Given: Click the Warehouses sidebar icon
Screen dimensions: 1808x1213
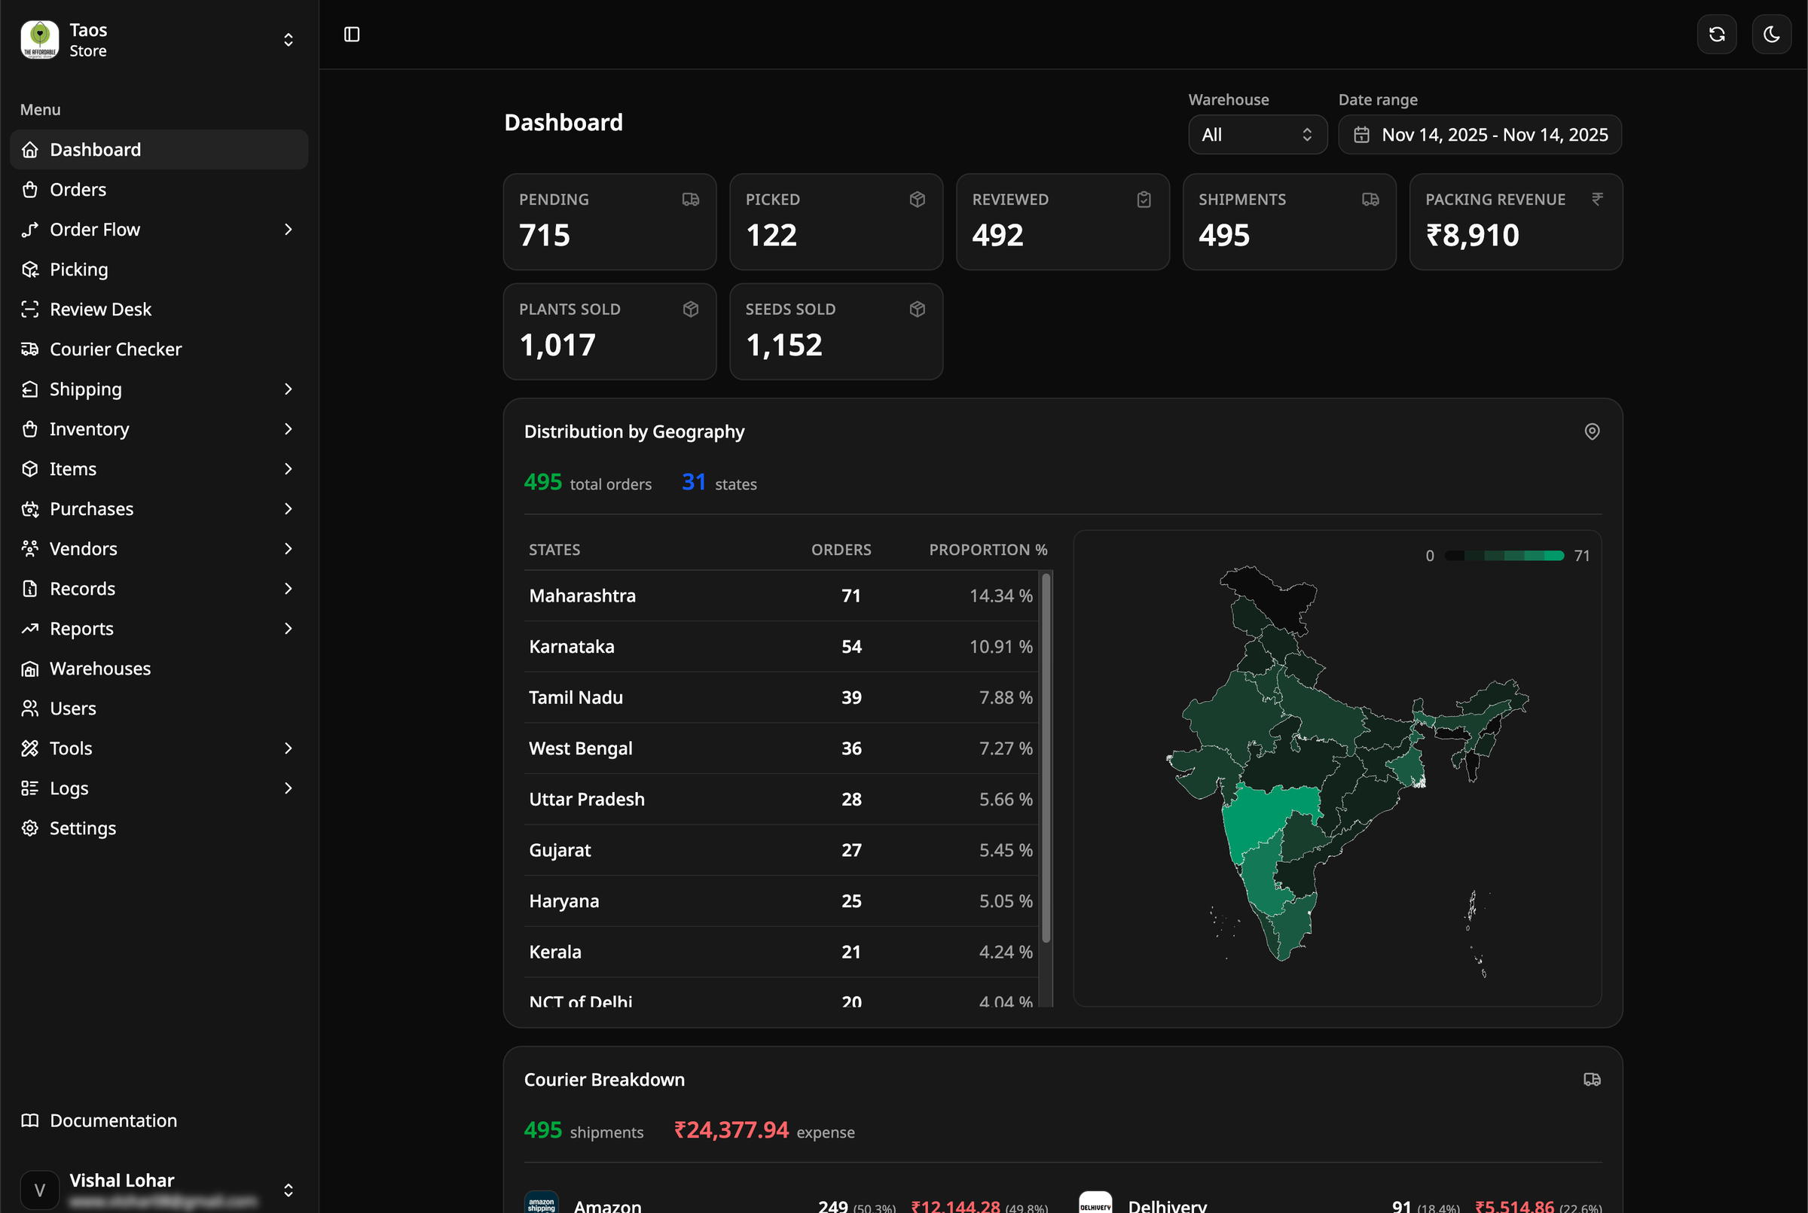Looking at the screenshot, I should click(30, 669).
